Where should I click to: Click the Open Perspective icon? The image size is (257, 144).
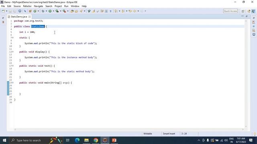point(243,11)
